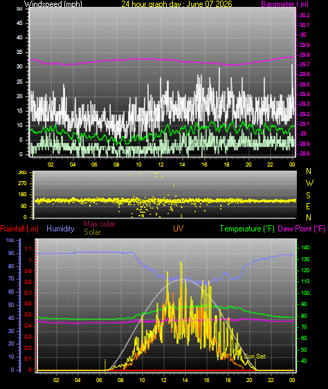Click the red '1.1' rainfall axis value
Image resolution: width=328 pixels, height=389 pixels.
pos(28,249)
